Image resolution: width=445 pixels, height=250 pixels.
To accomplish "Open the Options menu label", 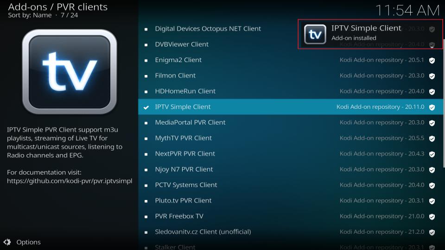I will 28,242.
